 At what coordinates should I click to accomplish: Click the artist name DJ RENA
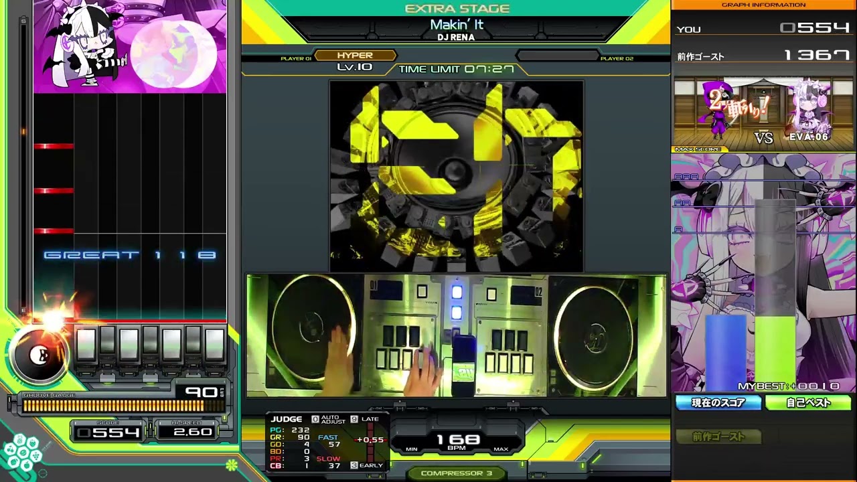click(x=456, y=37)
